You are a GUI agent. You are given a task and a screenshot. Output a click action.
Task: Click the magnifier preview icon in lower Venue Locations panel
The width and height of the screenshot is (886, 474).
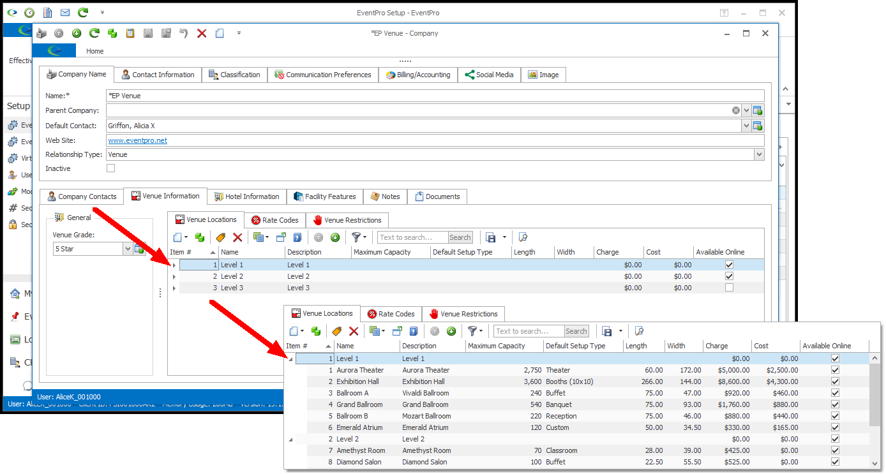click(x=639, y=331)
